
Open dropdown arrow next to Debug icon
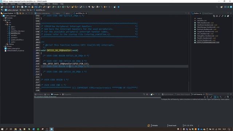[60, 7]
